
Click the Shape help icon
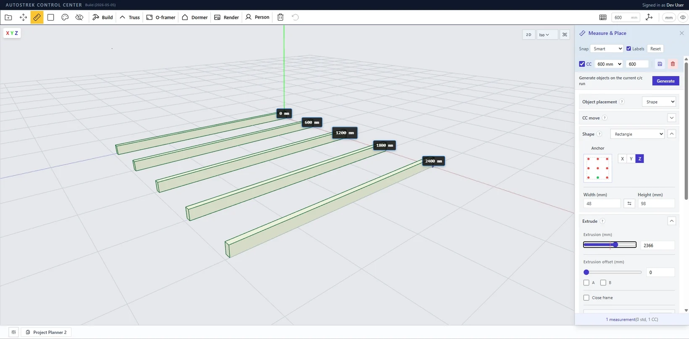(x=600, y=134)
